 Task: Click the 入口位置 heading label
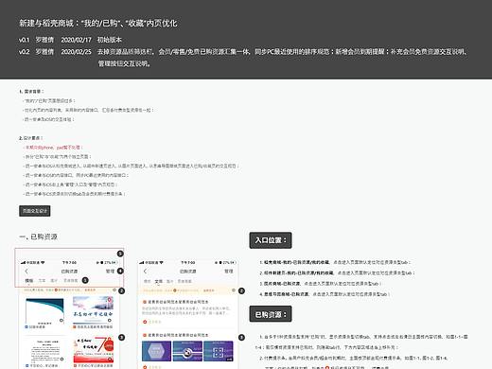(271, 240)
